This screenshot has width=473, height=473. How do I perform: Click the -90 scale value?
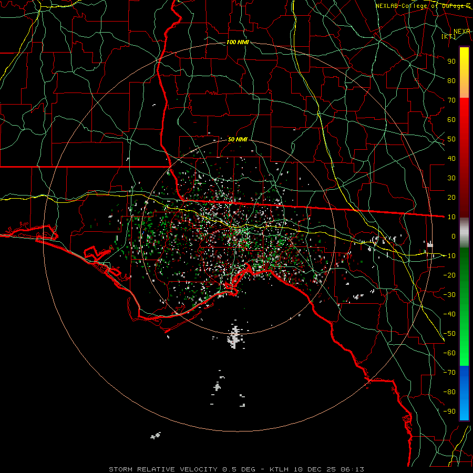pyautogui.click(x=449, y=412)
